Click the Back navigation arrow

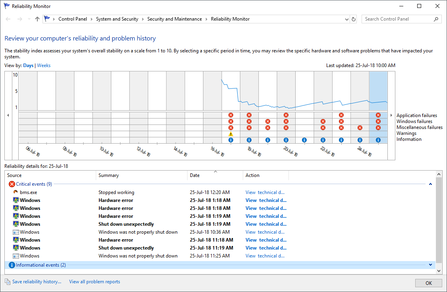[x=8, y=19]
